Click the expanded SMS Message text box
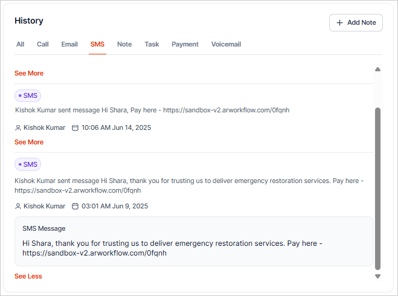The image size is (398, 296). coord(193,241)
